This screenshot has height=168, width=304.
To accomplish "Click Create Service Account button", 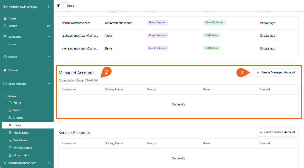I will (277, 132).
